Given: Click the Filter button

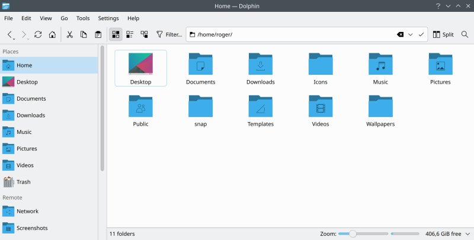Looking at the screenshot, I should click(x=169, y=34).
